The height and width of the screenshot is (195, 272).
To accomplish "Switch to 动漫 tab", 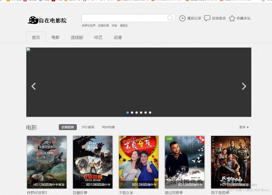I will pos(118,37).
